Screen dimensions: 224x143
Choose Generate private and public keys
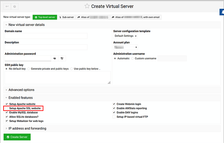point(29,69)
